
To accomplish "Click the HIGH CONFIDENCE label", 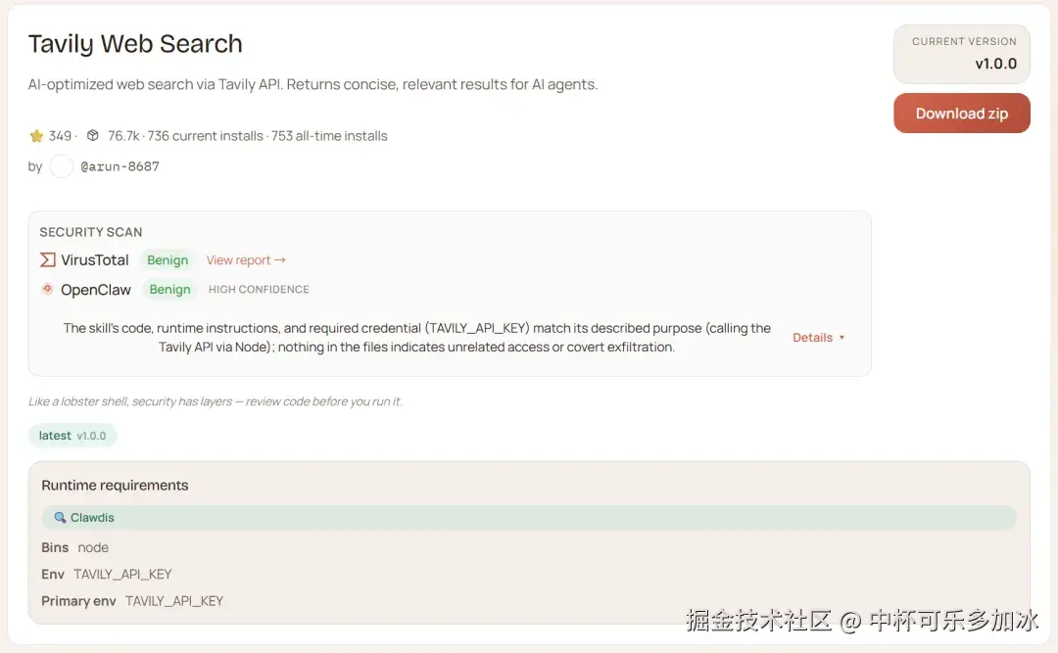I will click(x=259, y=290).
